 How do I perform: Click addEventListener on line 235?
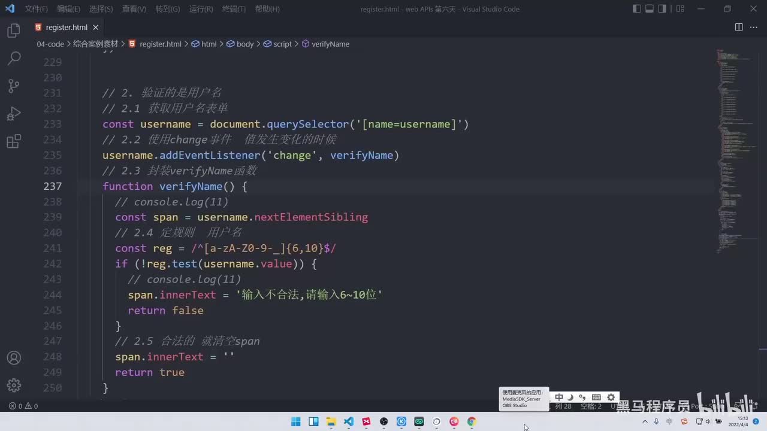[210, 155]
